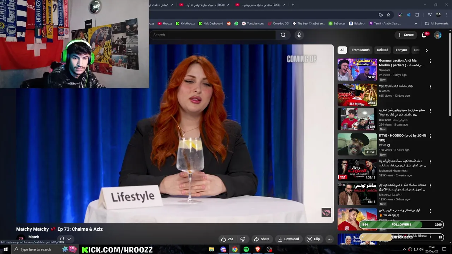
Task: Open Reddit bookmark icon
Action: pyautogui.click(x=229, y=24)
